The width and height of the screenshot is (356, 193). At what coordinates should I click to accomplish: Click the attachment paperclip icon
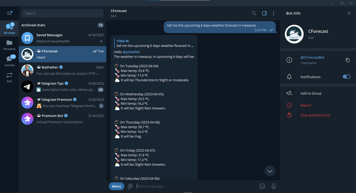tap(130, 186)
